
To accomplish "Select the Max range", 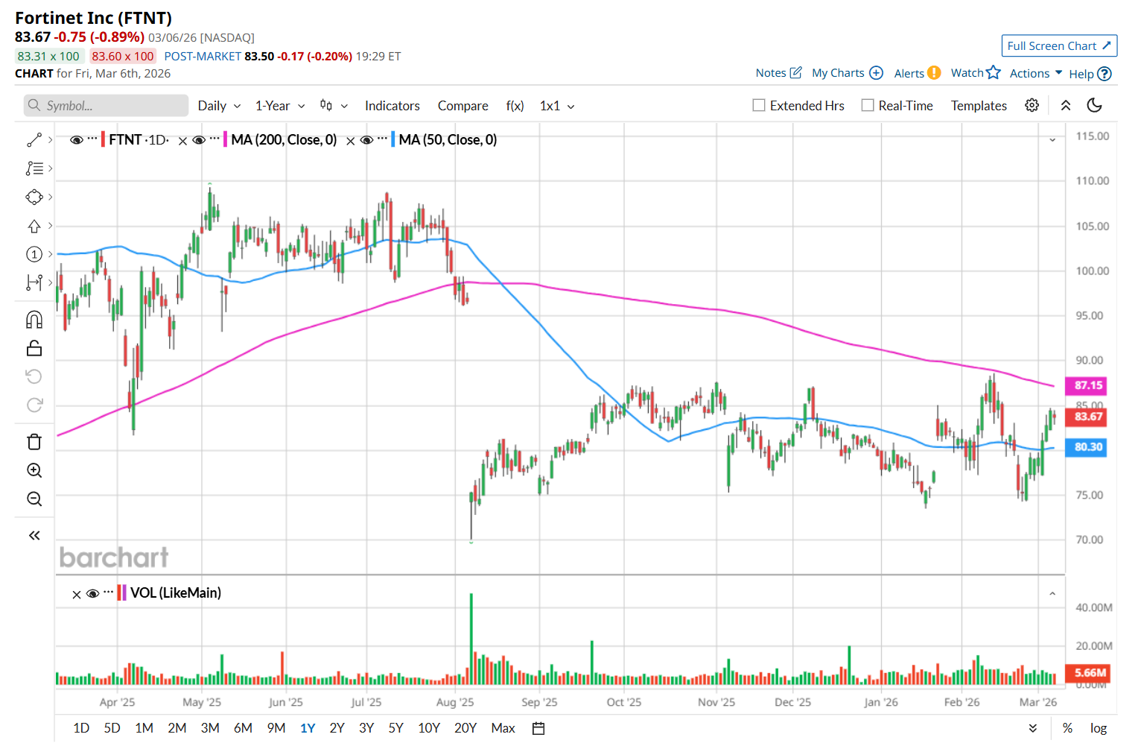I will [503, 728].
